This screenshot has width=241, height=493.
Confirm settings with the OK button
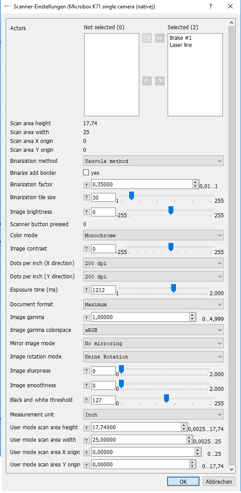point(183,481)
